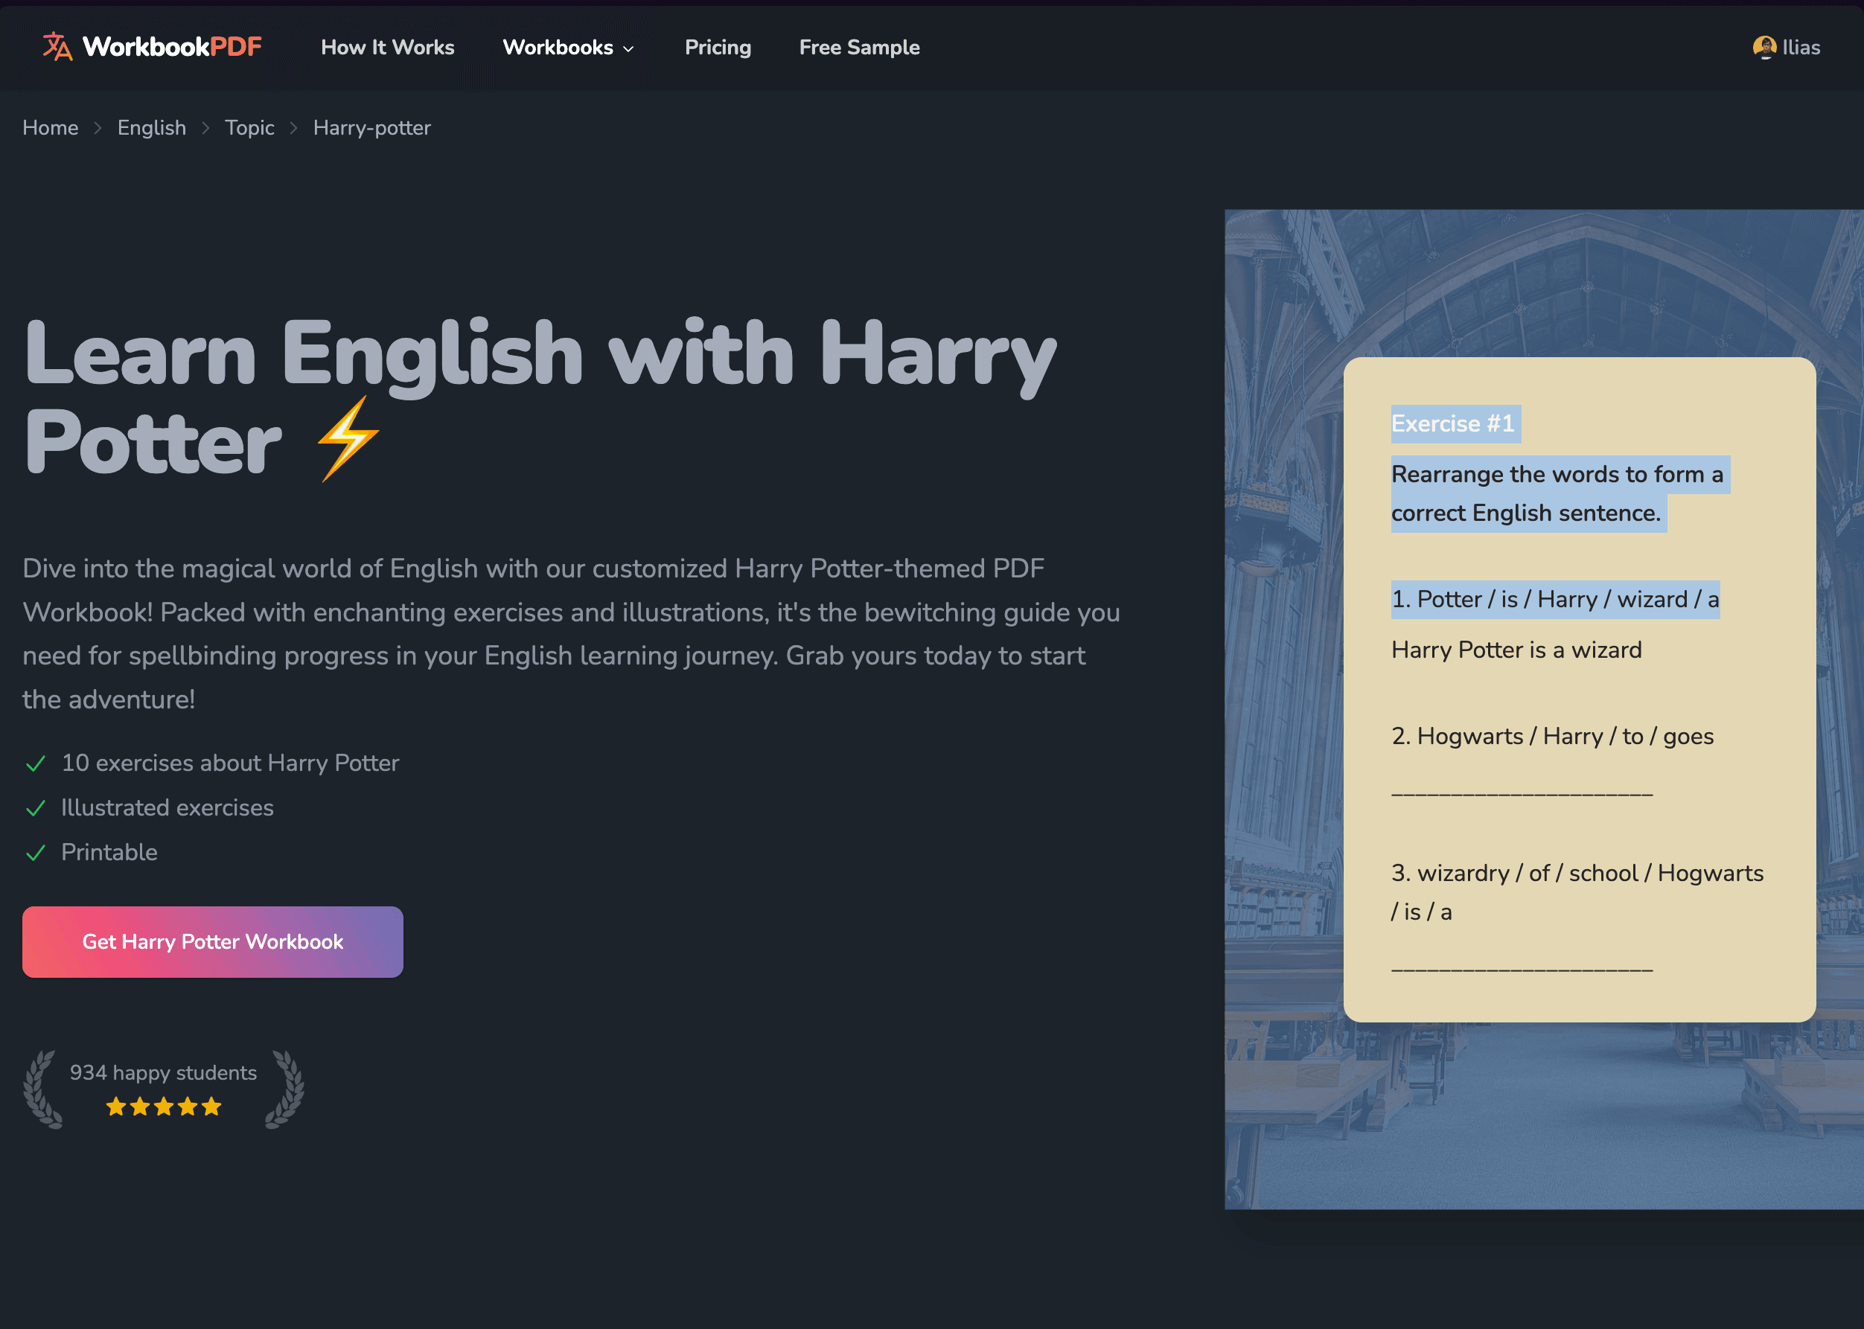This screenshot has height=1329, width=1864.
Task: Click the checkmark beside '10 exercises about Harry Potter'
Action: [x=36, y=763]
